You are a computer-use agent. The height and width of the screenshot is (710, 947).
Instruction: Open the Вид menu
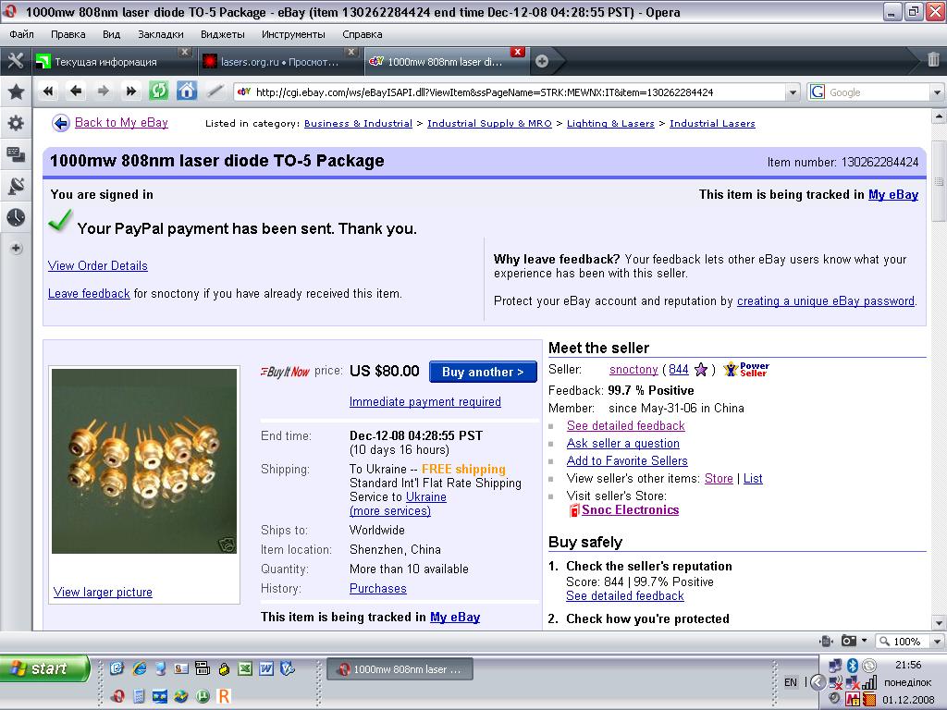[x=112, y=34]
